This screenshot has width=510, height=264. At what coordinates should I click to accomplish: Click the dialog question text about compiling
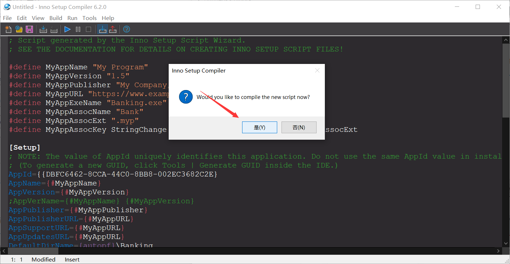[253, 97]
